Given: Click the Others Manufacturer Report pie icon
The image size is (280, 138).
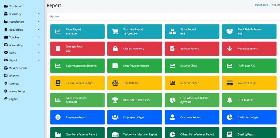Looking at the screenshot, I should coord(172,134).
